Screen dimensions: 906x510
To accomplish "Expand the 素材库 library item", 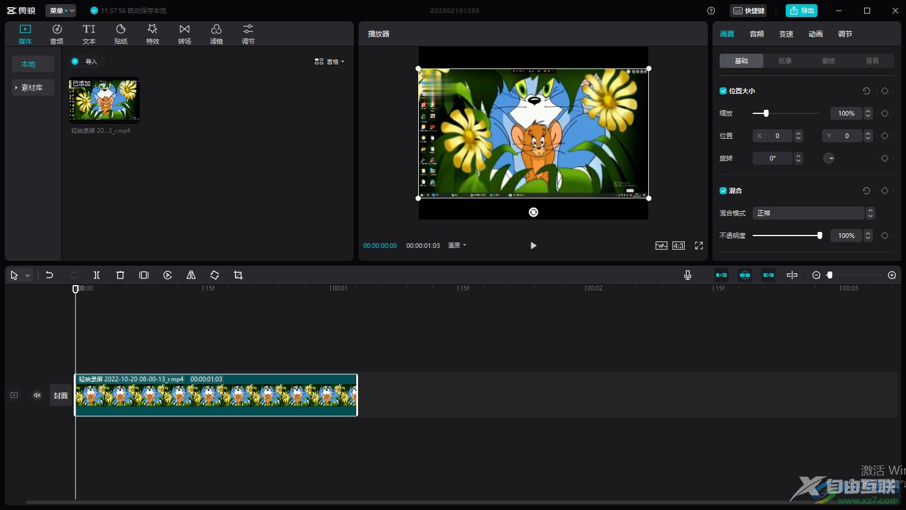I will click(33, 87).
